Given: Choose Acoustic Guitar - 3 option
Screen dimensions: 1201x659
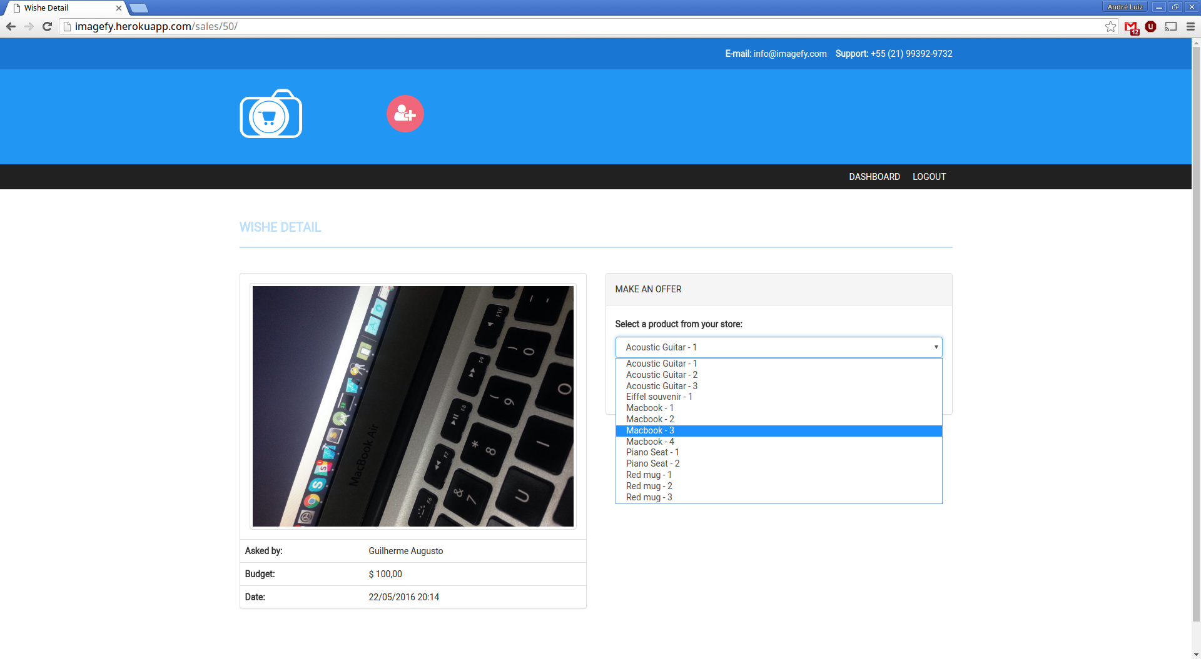Looking at the screenshot, I should (779, 386).
